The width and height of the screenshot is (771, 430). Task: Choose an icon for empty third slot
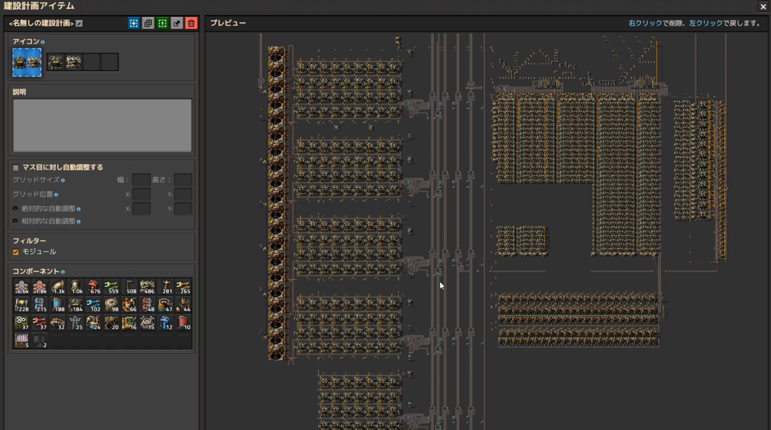[x=92, y=62]
